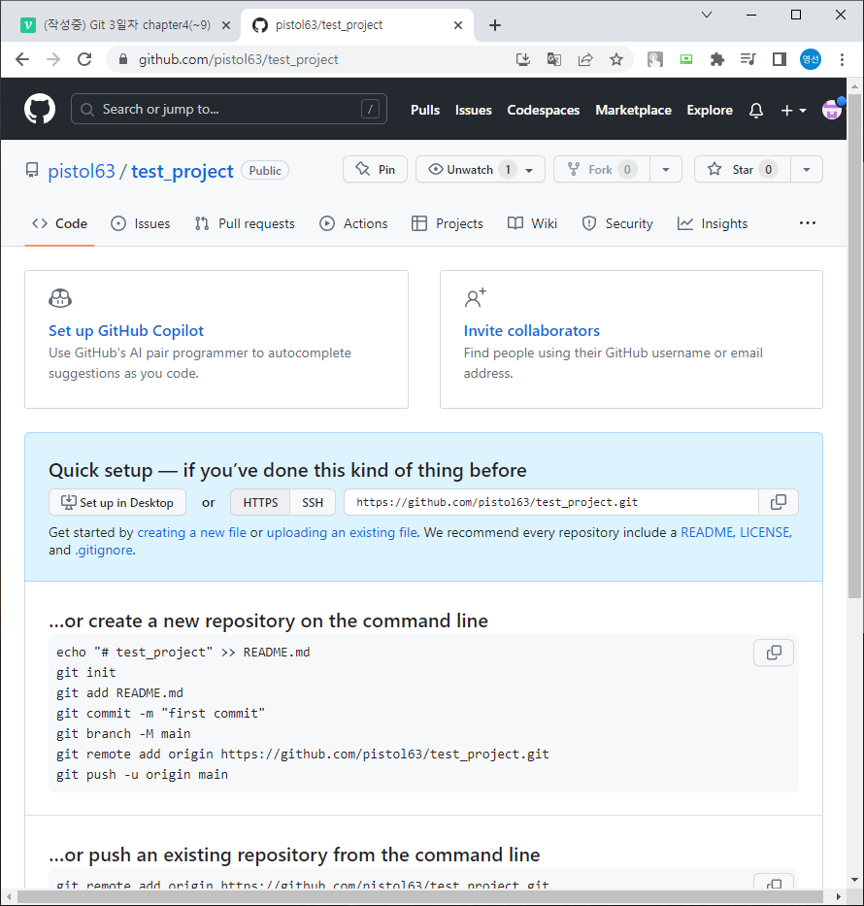Select SSH clone protocol
Image resolution: width=864 pixels, height=906 pixels.
[x=313, y=503]
